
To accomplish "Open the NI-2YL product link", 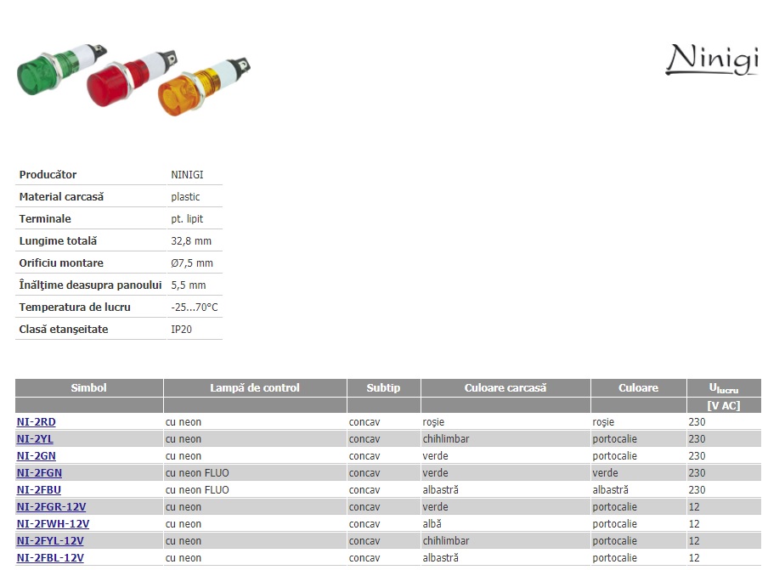I will tap(35, 439).
